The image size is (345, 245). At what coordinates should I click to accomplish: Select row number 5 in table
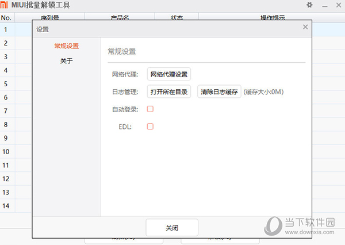pos(6,84)
